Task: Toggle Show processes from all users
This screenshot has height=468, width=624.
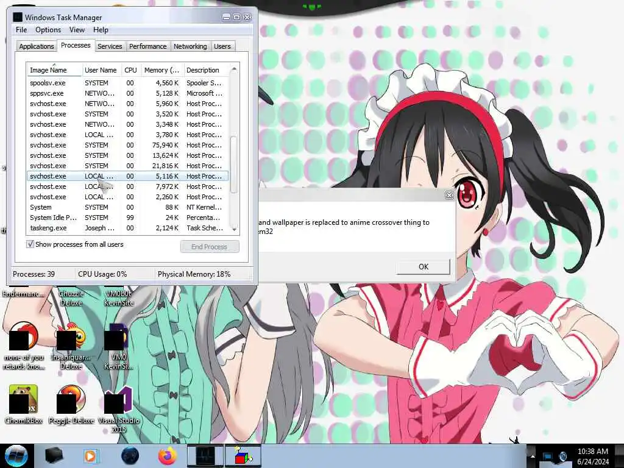Action: tap(30, 244)
